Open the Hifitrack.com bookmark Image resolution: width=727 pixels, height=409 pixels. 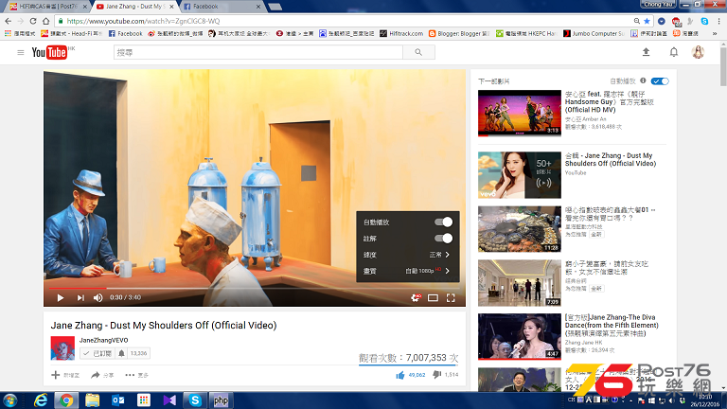pyautogui.click(x=401, y=33)
